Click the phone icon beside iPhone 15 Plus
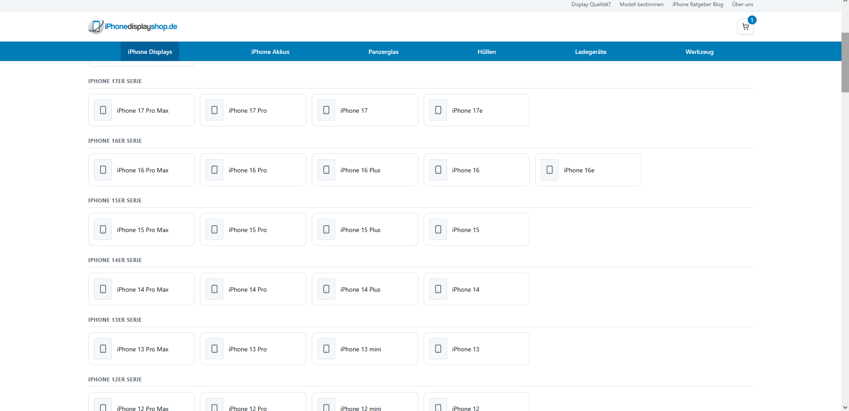Viewport: 849px width, 411px height. click(326, 229)
